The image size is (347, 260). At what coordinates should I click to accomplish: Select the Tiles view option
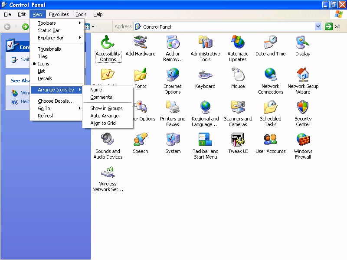pyautogui.click(x=57, y=56)
